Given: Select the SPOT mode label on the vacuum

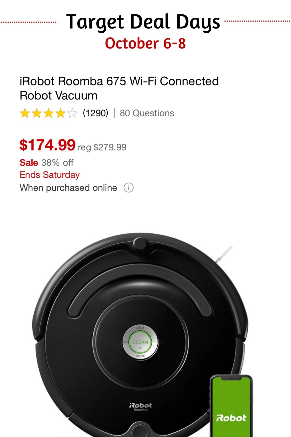Looking at the screenshot, I should [x=141, y=327].
